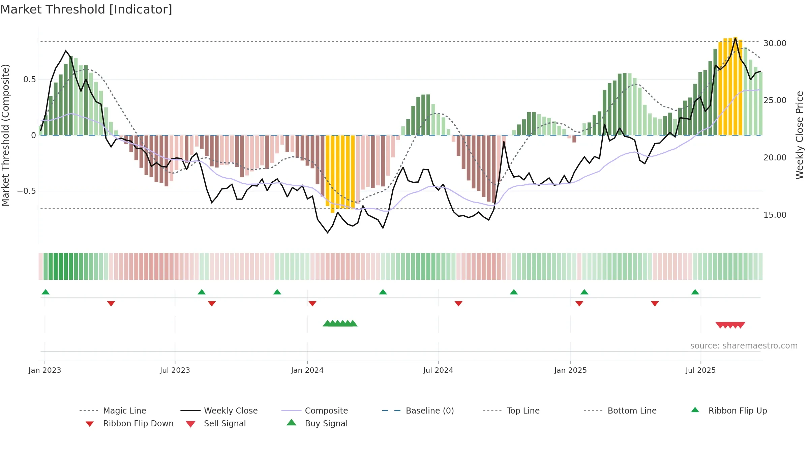This screenshot has width=809, height=455.
Task: Click the 25.00 price tick label
Action: [x=775, y=100]
